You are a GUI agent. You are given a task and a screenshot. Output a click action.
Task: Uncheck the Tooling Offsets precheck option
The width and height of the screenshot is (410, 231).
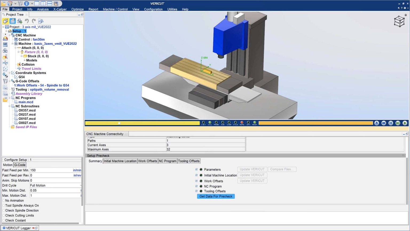coord(196,191)
